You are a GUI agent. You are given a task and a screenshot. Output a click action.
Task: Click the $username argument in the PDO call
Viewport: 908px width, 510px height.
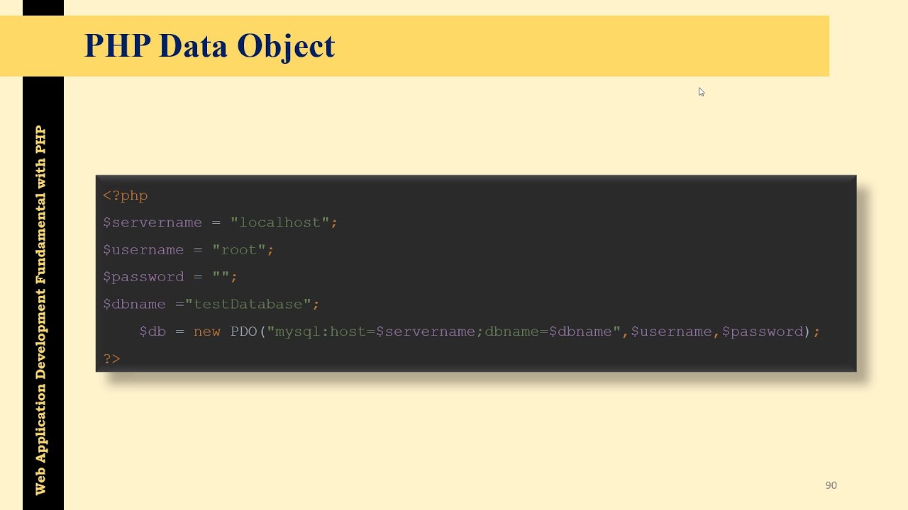[x=671, y=331]
